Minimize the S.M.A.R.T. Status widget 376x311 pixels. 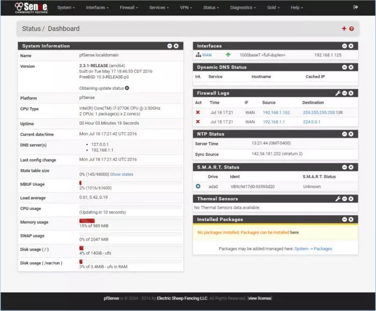point(344,167)
